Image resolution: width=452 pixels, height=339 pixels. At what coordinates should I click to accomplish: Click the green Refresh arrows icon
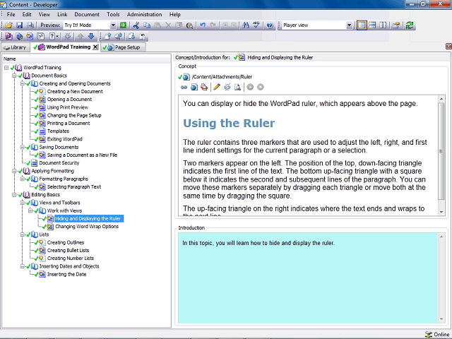click(x=410, y=25)
